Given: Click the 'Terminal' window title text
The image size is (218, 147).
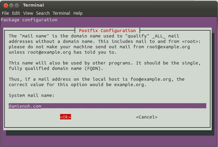Looking at the screenshot, I should [x=33, y=5].
